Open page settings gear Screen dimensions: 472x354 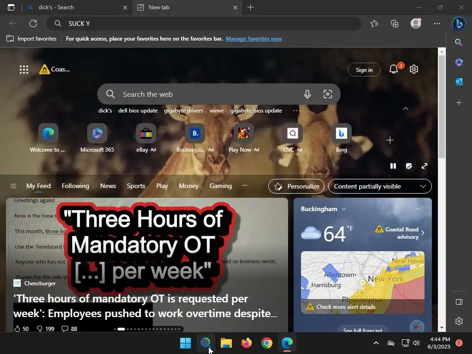tap(414, 69)
